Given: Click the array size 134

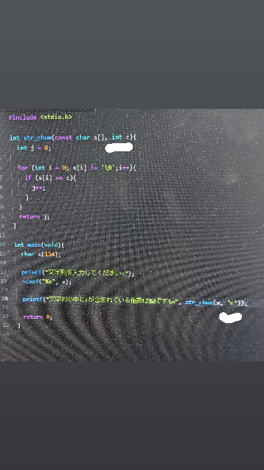Looking at the screenshot, I should pos(49,254).
